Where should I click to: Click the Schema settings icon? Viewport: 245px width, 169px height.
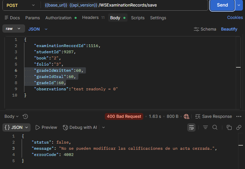pos(197,29)
